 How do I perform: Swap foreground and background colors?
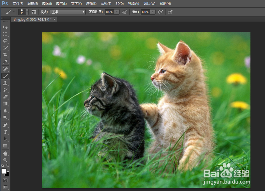pyautogui.click(x=7, y=165)
